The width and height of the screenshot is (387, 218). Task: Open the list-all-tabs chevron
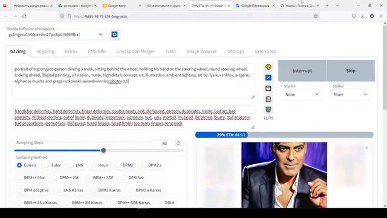click(337, 5)
